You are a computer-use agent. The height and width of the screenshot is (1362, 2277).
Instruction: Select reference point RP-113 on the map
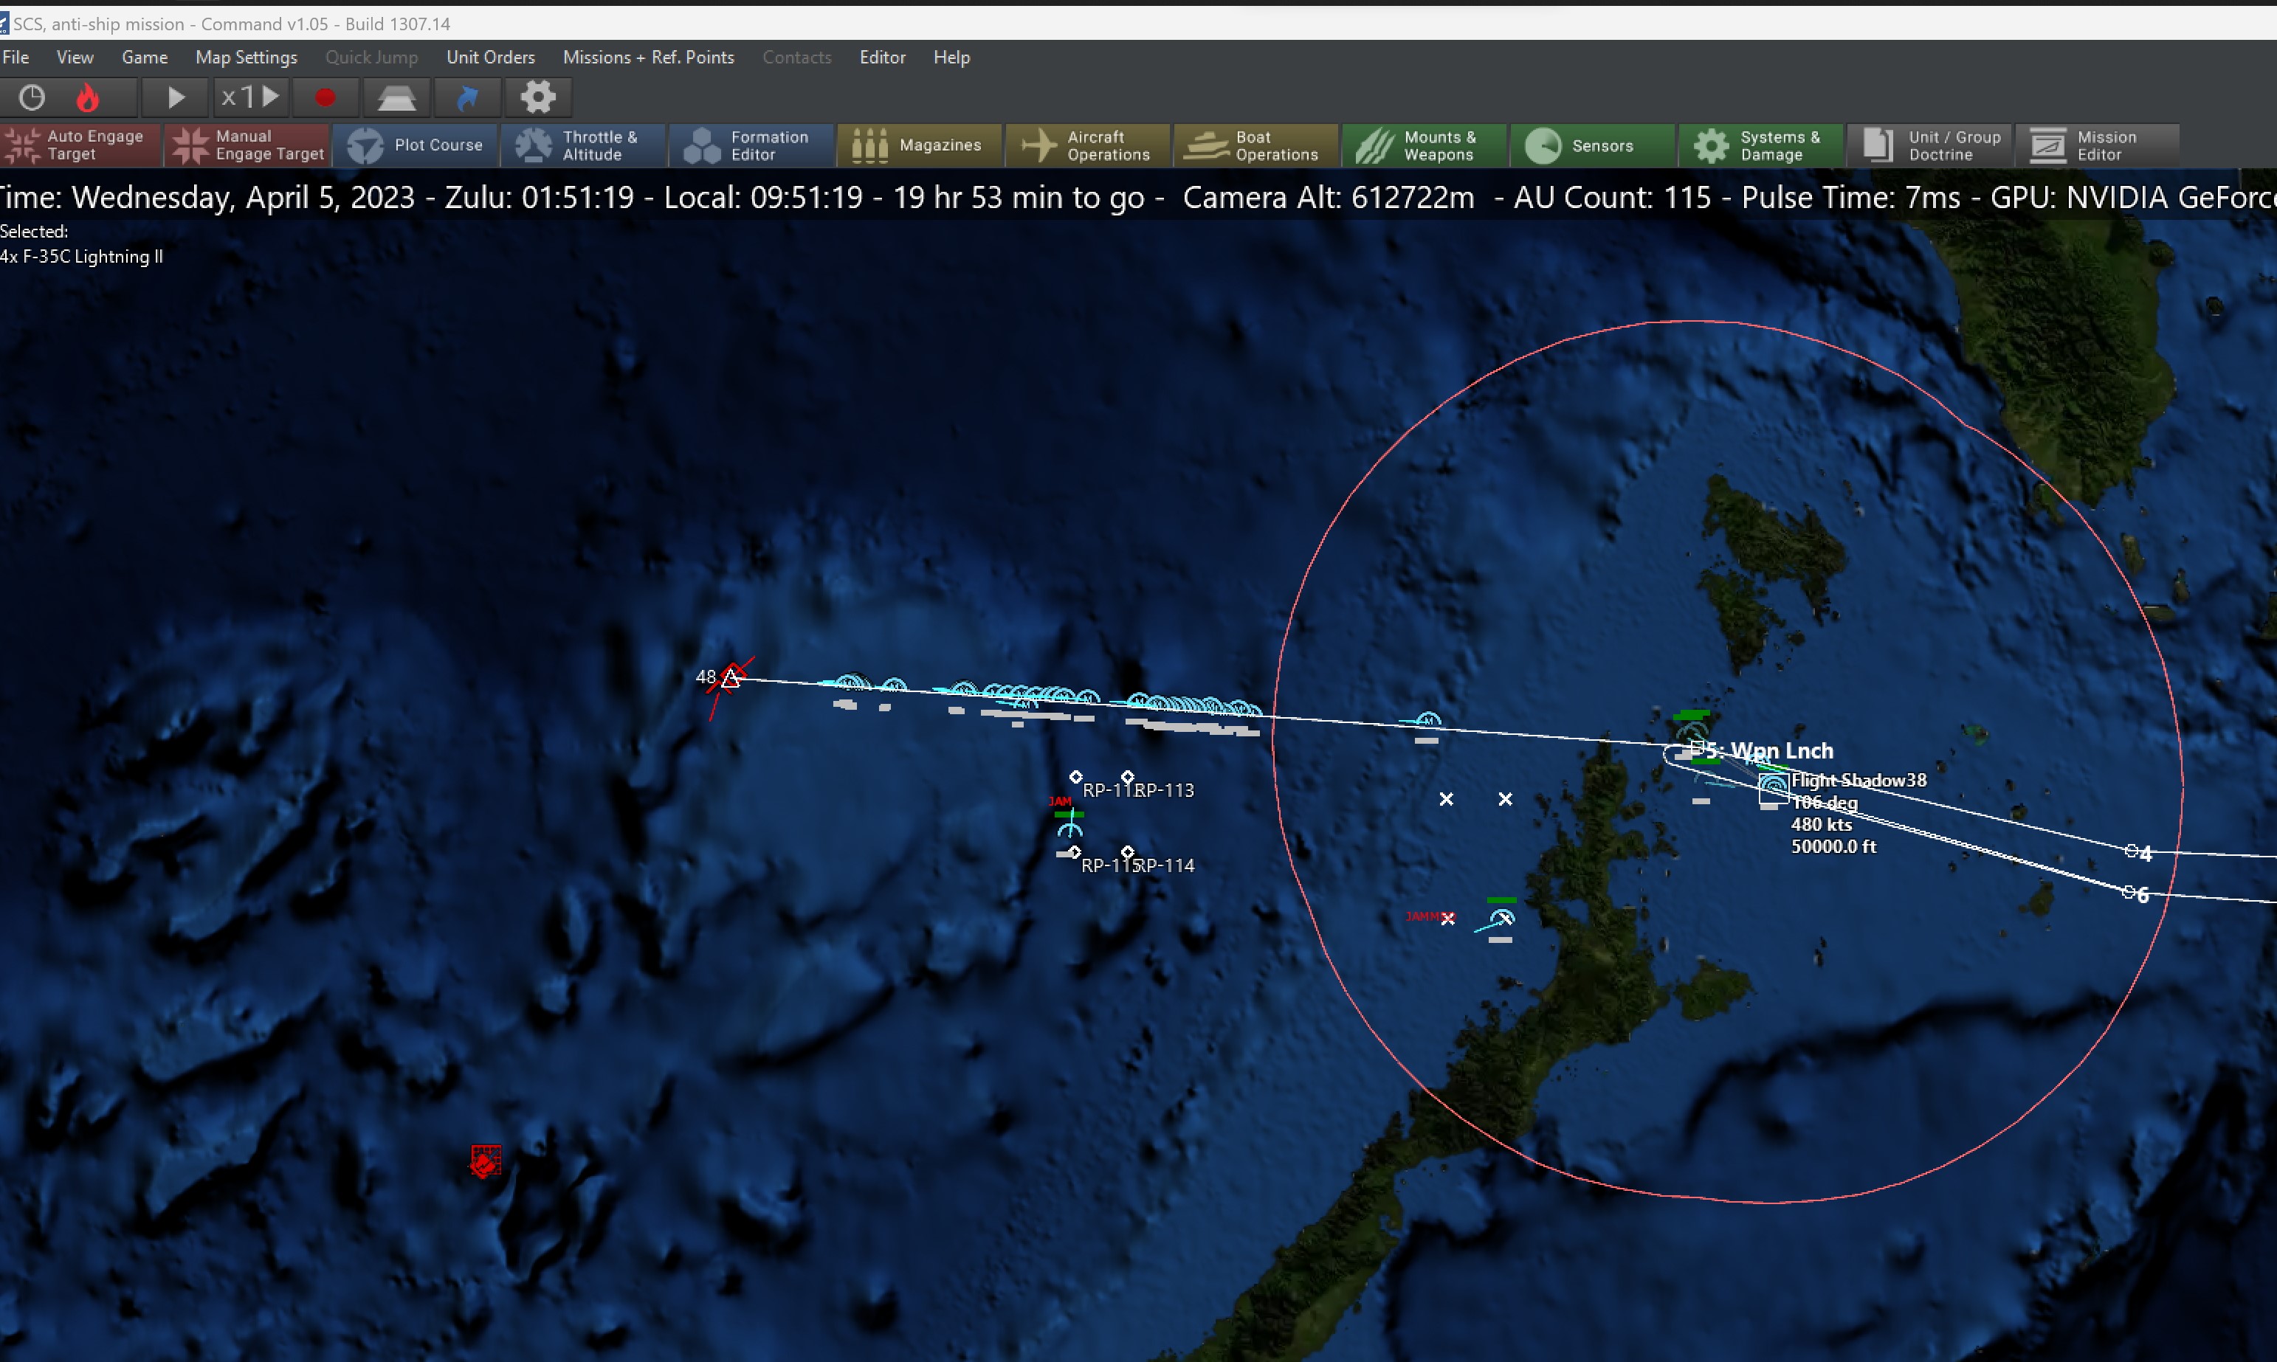[x=1128, y=778]
